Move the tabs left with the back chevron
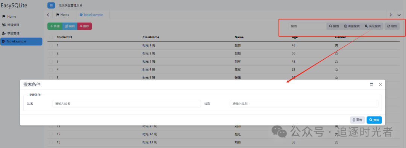 48,15
